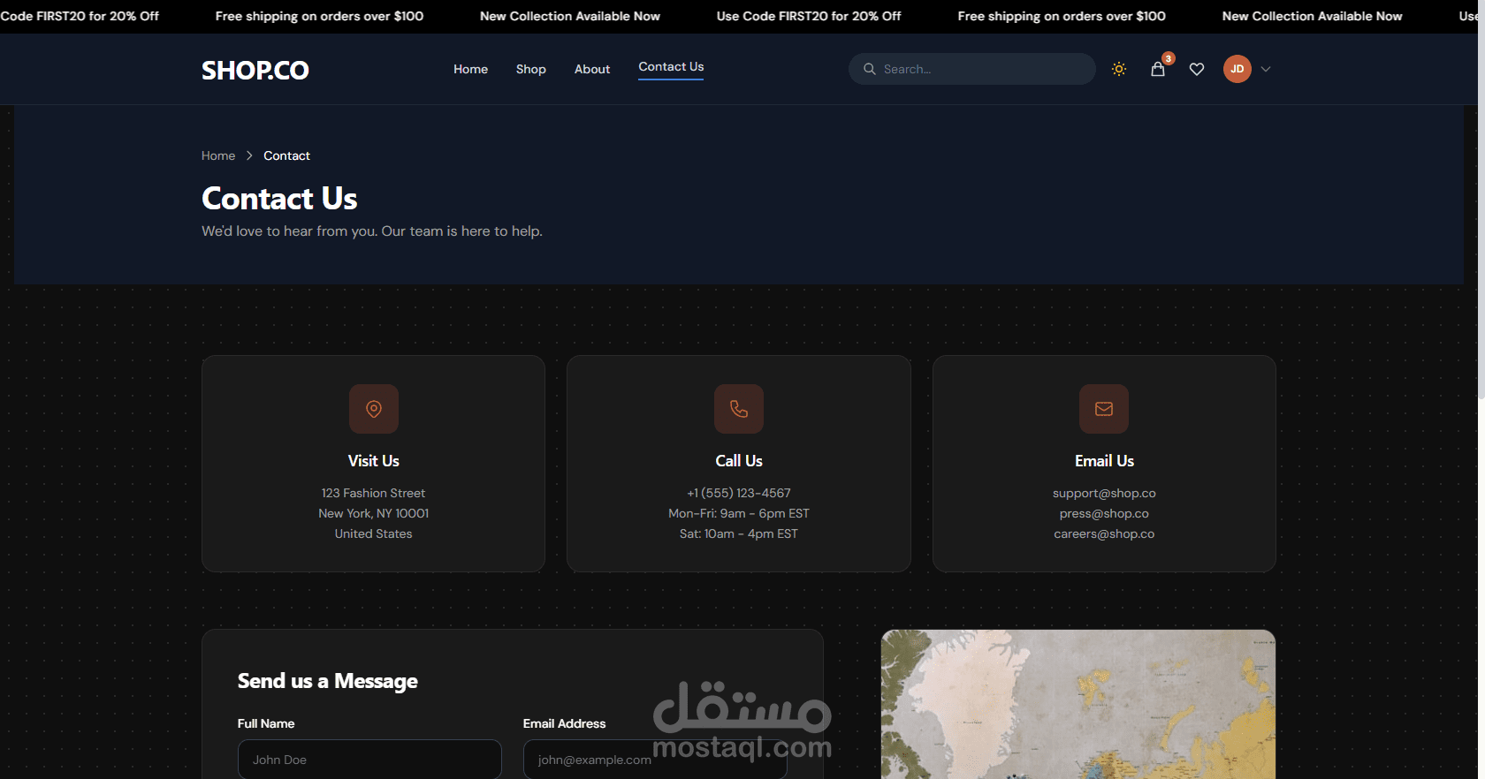1485x779 pixels.
Task: Click the Sat: 10am - 4pm EST hours
Action: click(x=739, y=533)
